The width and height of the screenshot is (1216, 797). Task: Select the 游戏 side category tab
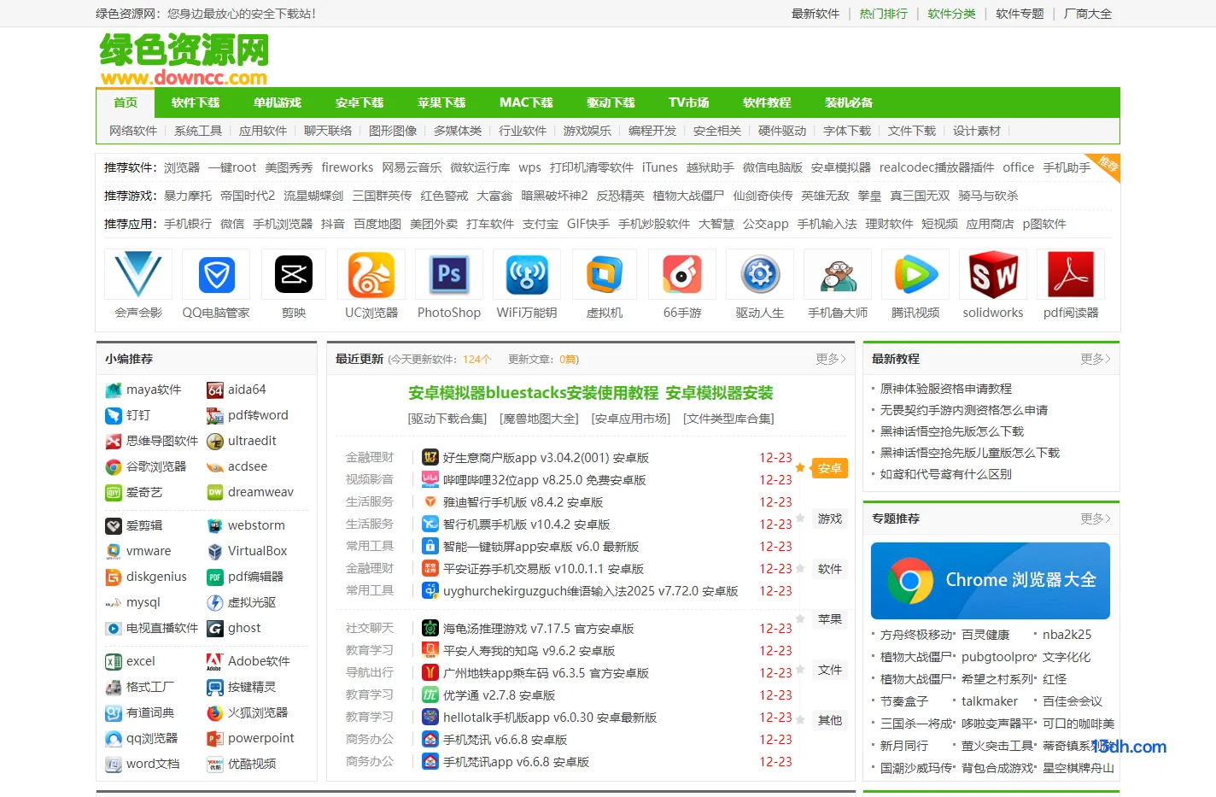point(829,519)
